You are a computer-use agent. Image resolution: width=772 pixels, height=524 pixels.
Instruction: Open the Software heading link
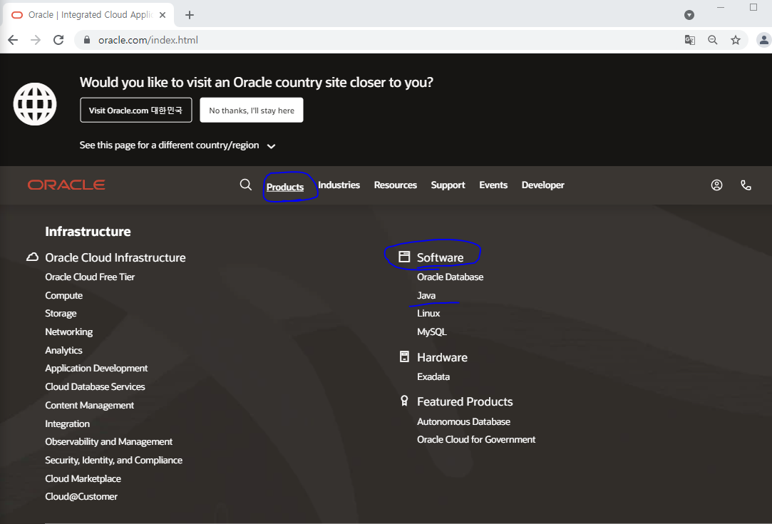pyautogui.click(x=440, y=257)
